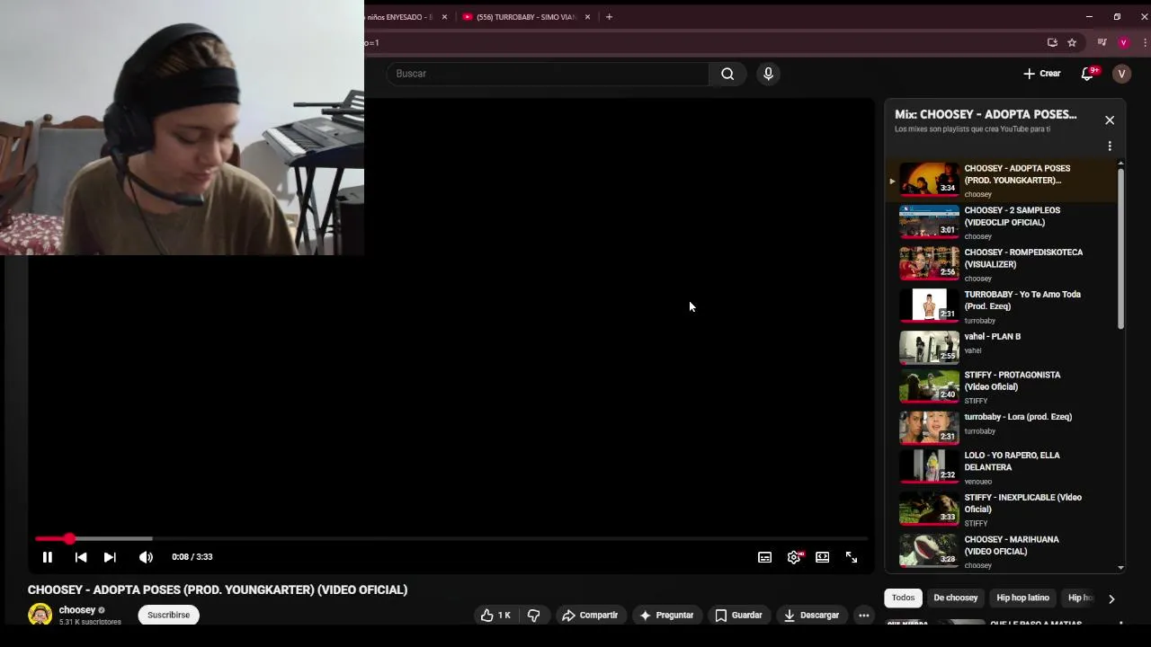1151x647 pixels.
Task: Like the video with thumbs up
Action: [x=495, y=616]
